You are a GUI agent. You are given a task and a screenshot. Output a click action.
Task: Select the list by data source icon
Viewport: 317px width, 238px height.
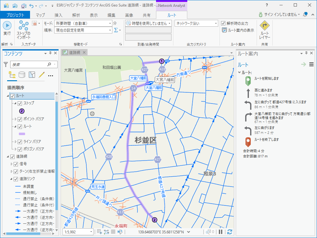pyautogui.click(x=22, y=75)
